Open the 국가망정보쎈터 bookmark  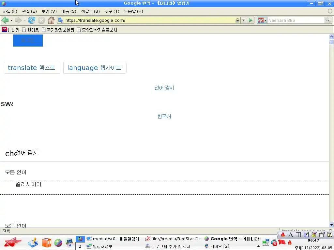[58, 30]
